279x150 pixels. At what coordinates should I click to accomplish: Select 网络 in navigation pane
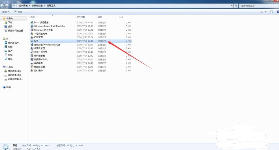7,87
